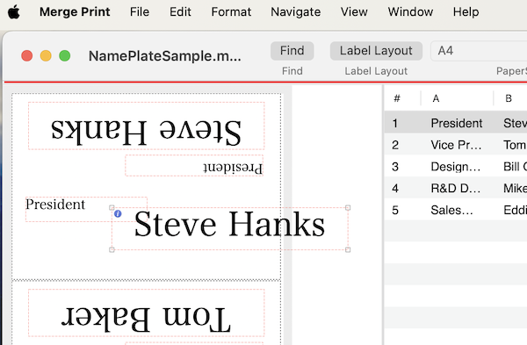Click the top-right handle of selected text box
527x345 pixels.
click(348, 207)
